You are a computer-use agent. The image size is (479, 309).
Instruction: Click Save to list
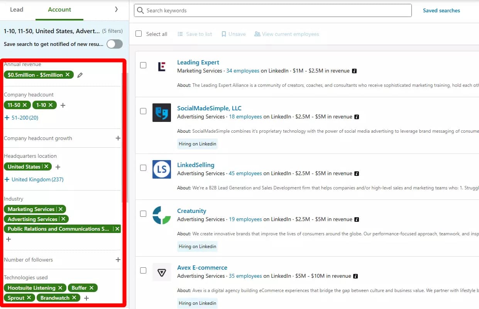point(195,34)
